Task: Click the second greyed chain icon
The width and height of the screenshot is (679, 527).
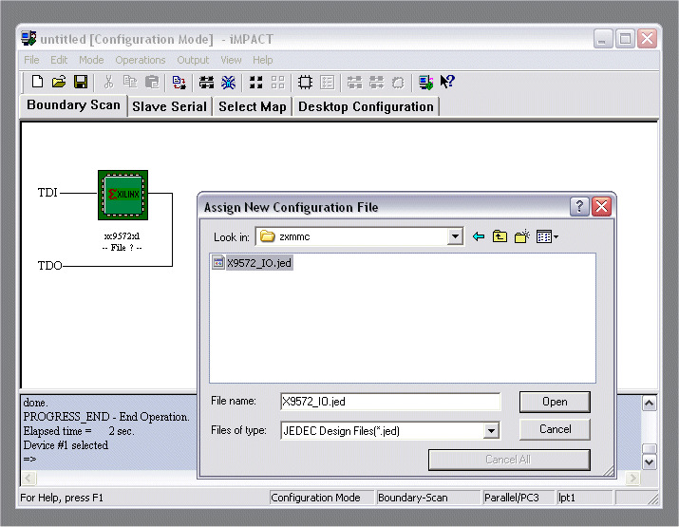Action: pyautogui.click(x=376, y=82)
